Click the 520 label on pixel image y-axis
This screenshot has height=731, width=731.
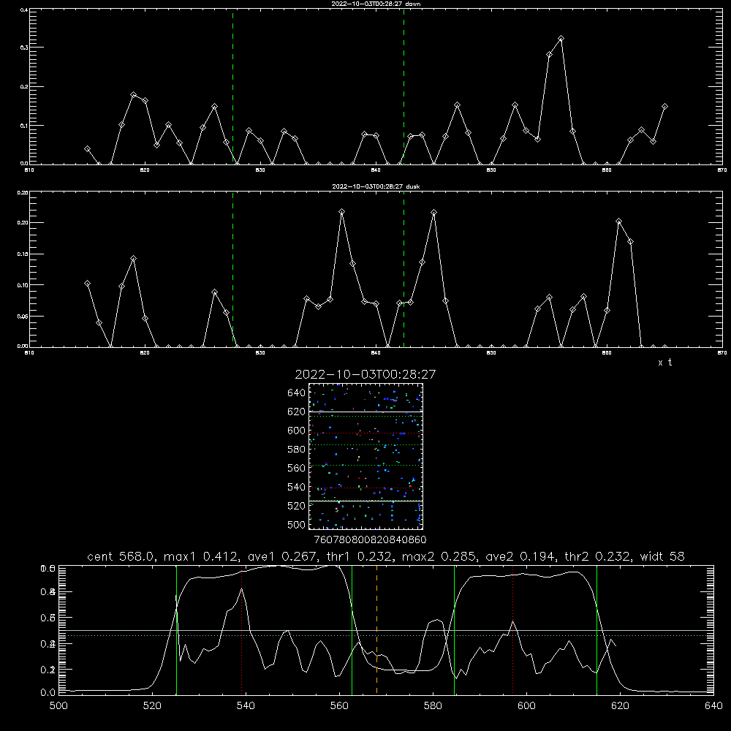tap(297, 506)
